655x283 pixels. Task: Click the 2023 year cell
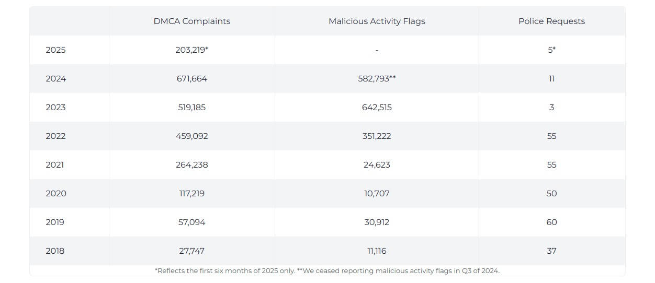tap(55, 108)
